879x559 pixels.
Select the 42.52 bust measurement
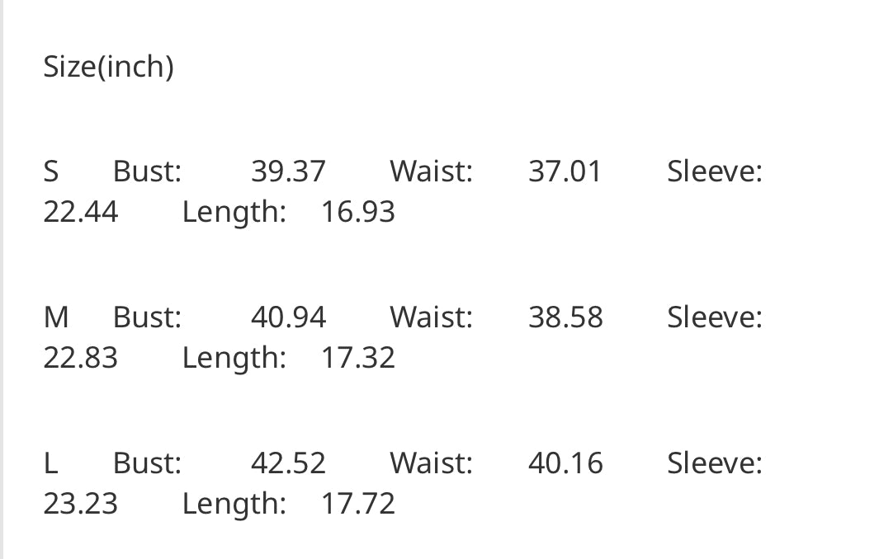pyautogui.click(x=288, y=463)
